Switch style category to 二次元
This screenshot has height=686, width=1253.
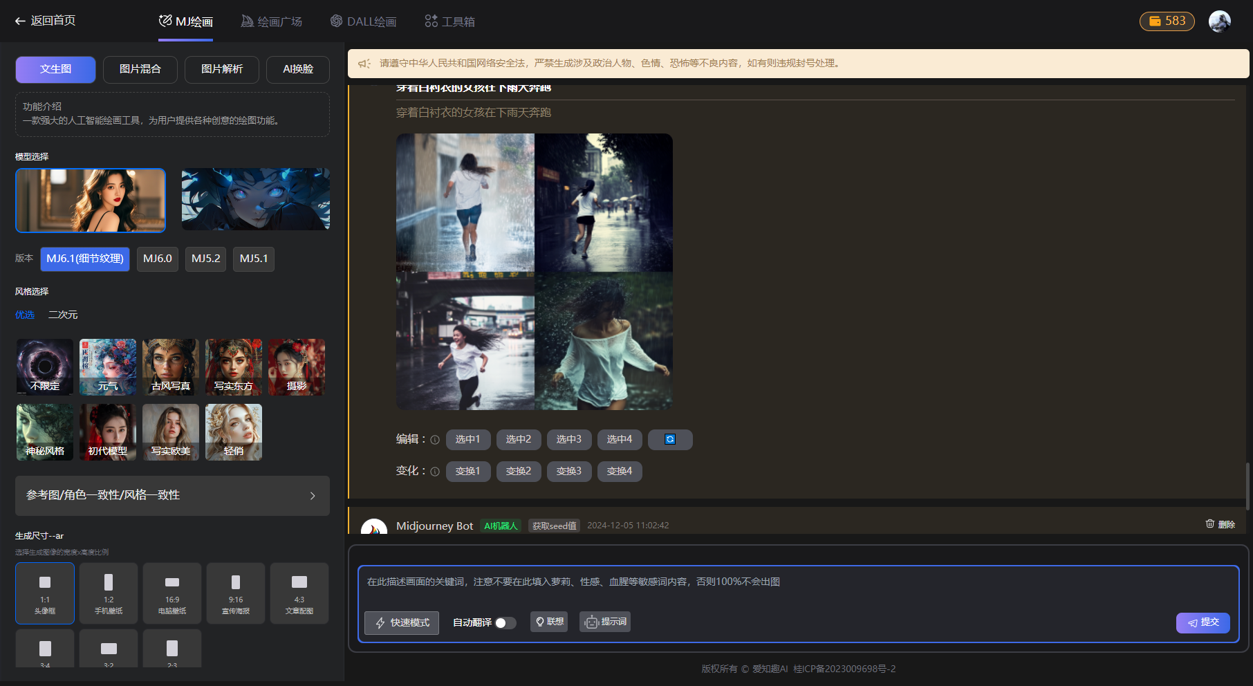63,315
